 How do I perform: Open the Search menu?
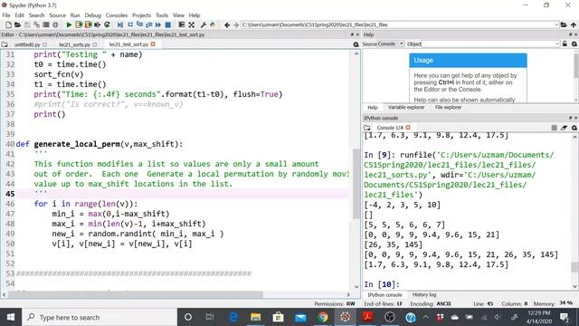[36, 15]
